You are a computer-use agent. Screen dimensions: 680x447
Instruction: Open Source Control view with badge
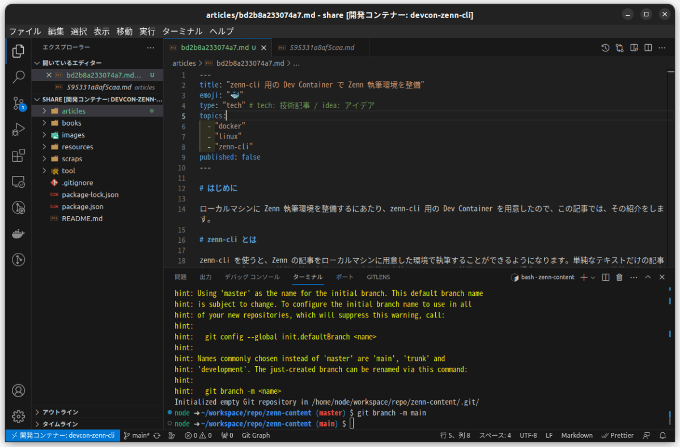pyautogui.click(x=18, y=103)
